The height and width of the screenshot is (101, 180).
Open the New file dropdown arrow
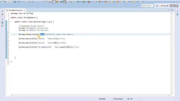pyautogui.click(x=5, y=2)
